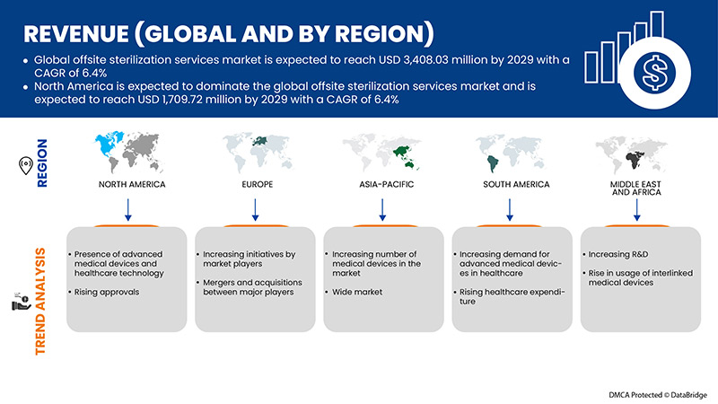Click the blue arrow under Europe
Image resolution: width=718 pixels, height=404 pixels.
[254, 210]
